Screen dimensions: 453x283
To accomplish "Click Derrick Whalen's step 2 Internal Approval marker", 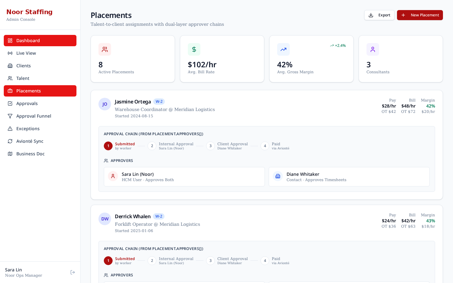I will point(152,261).
